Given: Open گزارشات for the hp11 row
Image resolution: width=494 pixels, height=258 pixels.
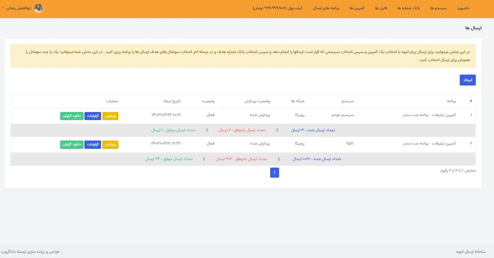Looking at the screenshot, I should tap(93, 145).
